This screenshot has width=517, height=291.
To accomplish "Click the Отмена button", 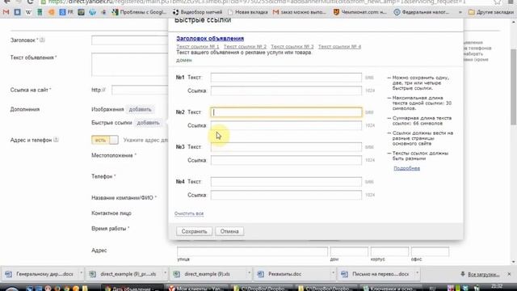I will [x=229, y=231].
